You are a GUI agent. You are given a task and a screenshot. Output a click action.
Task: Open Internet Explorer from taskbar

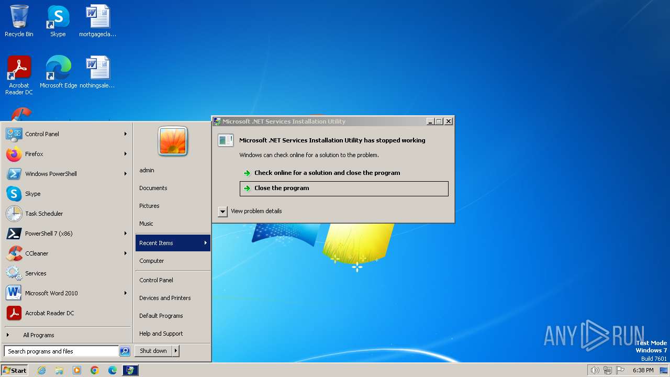click(41, 370)
